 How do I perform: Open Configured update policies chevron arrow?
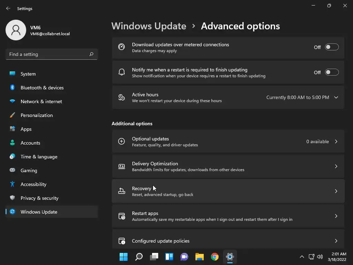coord(336,241)
